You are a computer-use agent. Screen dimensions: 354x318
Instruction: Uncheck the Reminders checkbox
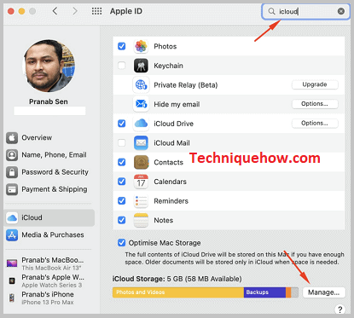(x=122, y=200)
